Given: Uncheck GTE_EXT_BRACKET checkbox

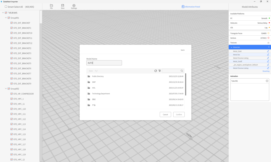Looking at the screenshot, I should 12,23.
